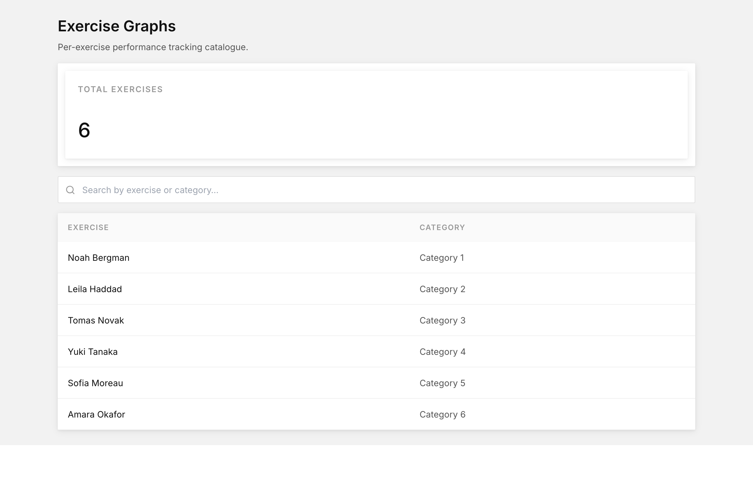753x494 pixels.
Task: Click the Total Exercises label
Action: [x=120, y=89]
